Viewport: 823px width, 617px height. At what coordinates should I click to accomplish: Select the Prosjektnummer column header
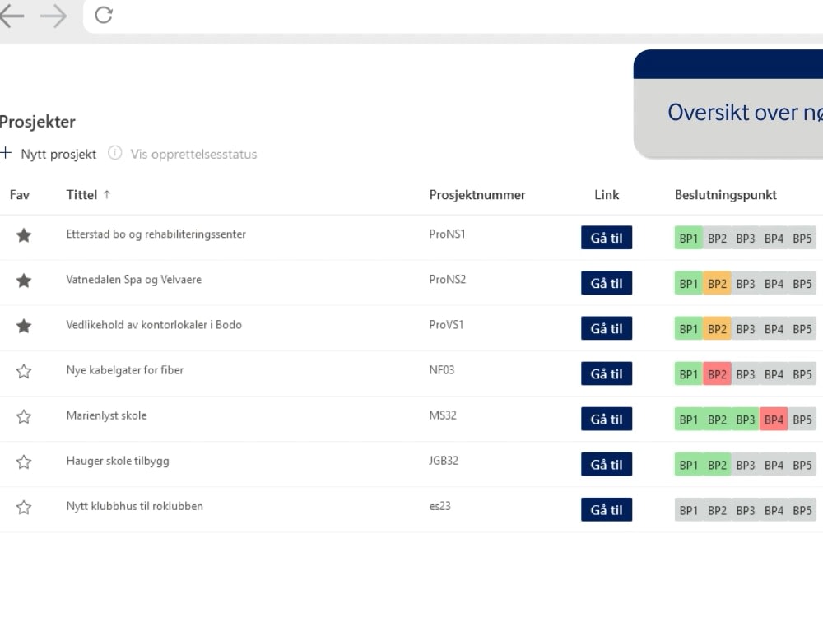point(477,195)
